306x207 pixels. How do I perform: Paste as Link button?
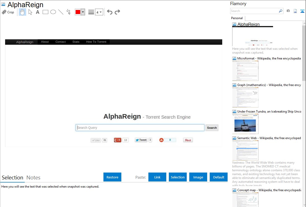pyautogui.click(x=157, y=177)
